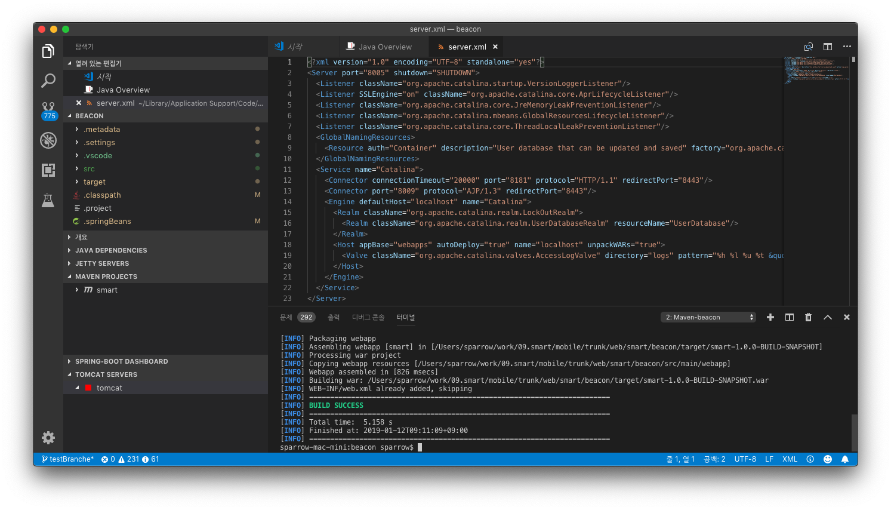Open notifications via the bell icon

click(846, 459)
